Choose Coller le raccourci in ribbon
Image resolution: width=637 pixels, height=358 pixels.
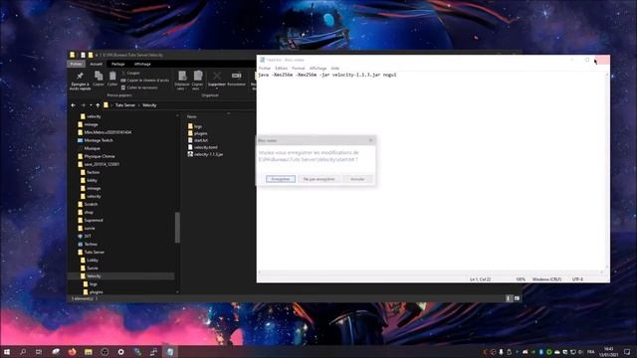[x=139, y=88]
